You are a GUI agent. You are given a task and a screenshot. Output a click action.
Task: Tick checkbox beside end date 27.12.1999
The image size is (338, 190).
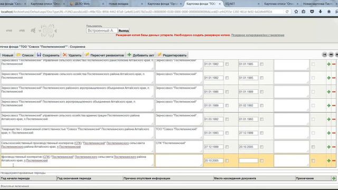click(x=262, y=133)
